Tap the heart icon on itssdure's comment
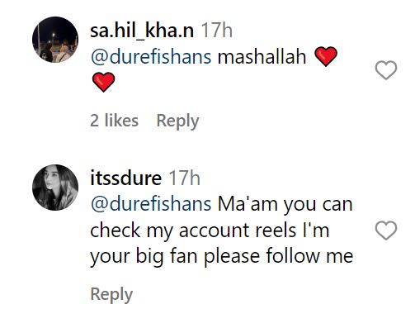 pyautogui.click(x=386, y=231)
